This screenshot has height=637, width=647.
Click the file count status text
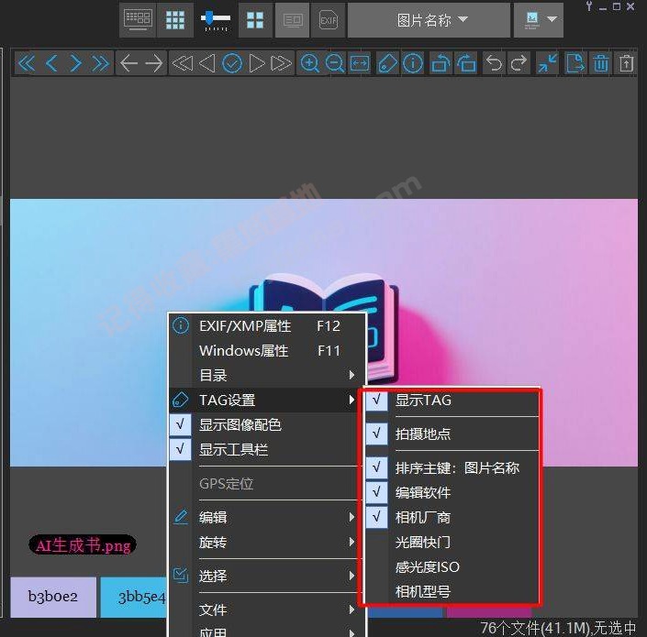(558, 628)
